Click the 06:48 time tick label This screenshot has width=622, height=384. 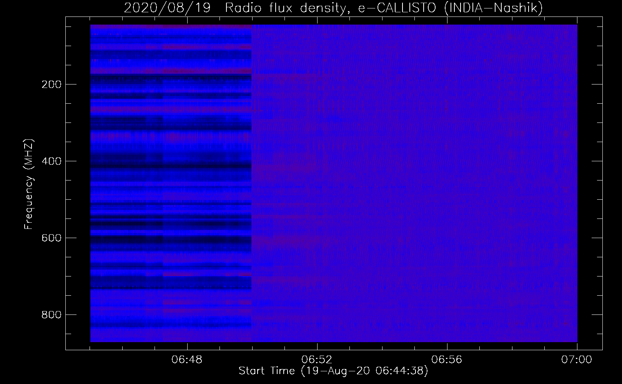coord(187,360)
